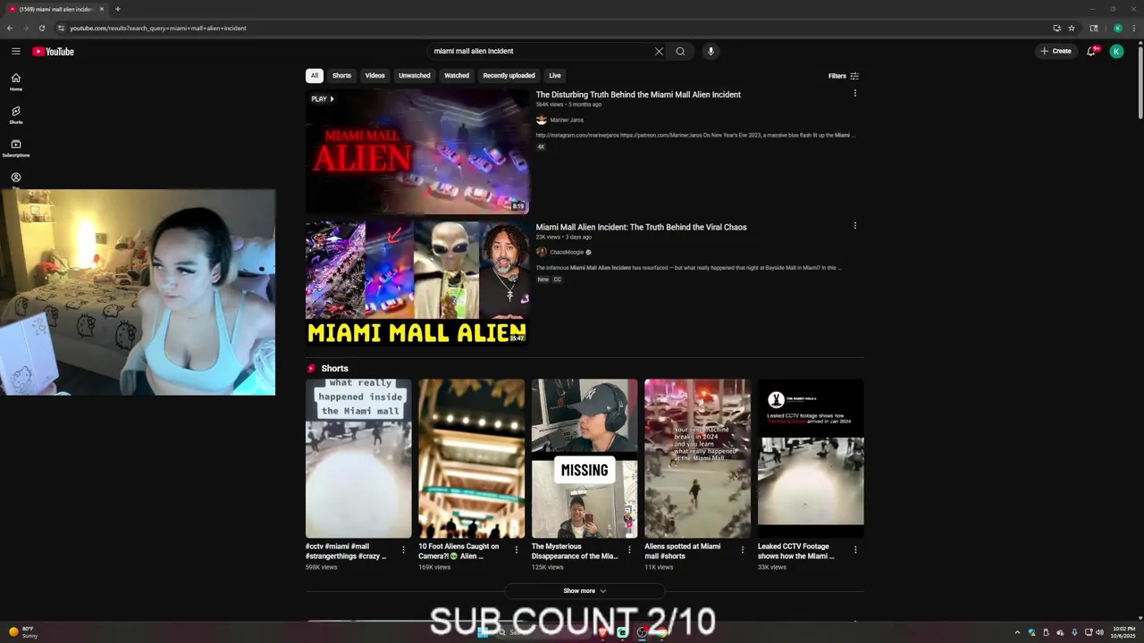
Task: Open options for Mysterious Disappearance short
Action: click(x=629, y=550)
